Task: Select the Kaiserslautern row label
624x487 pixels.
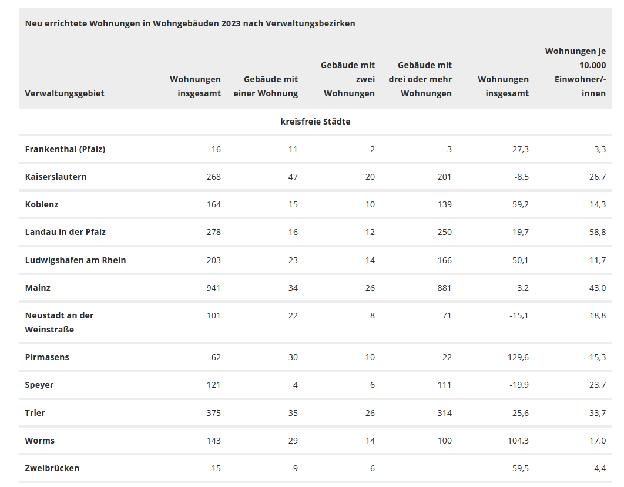Action: (x=56, y=177)
